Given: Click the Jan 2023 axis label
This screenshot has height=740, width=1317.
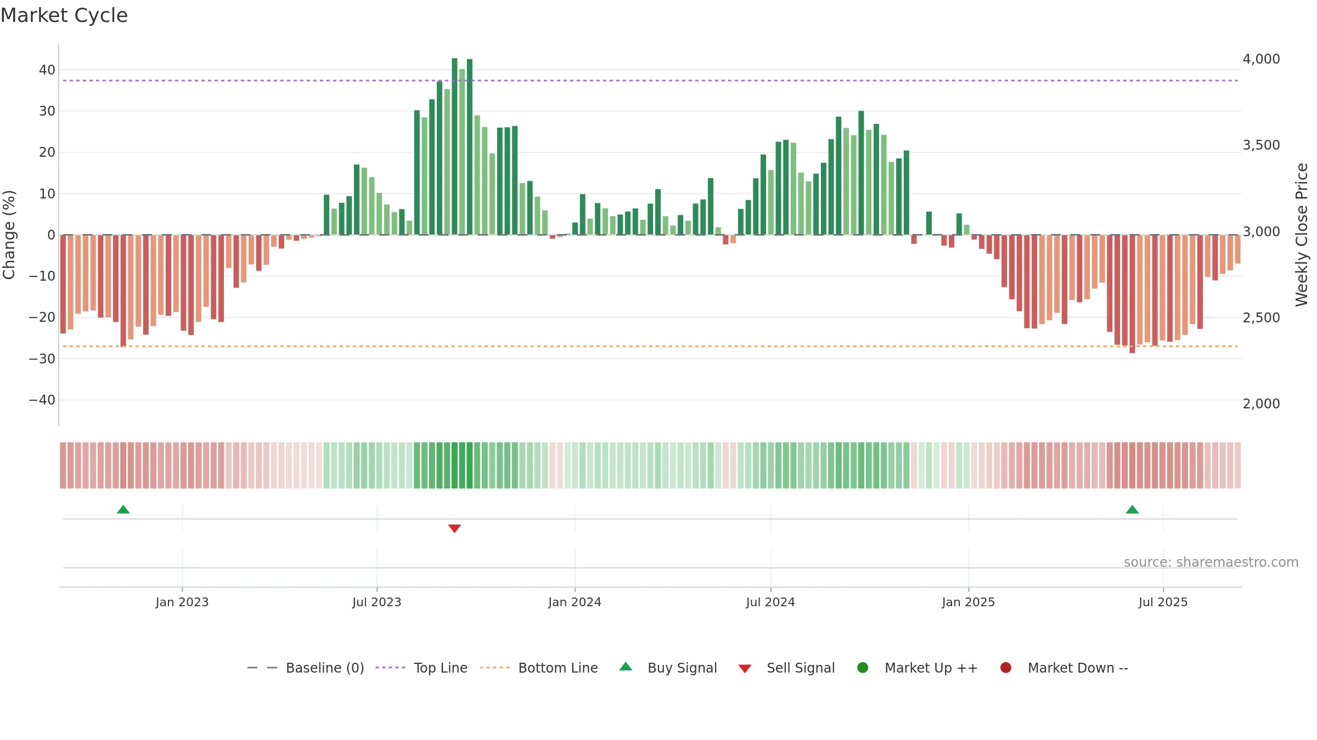Looking at the screenshot, I should coord(182,602).
